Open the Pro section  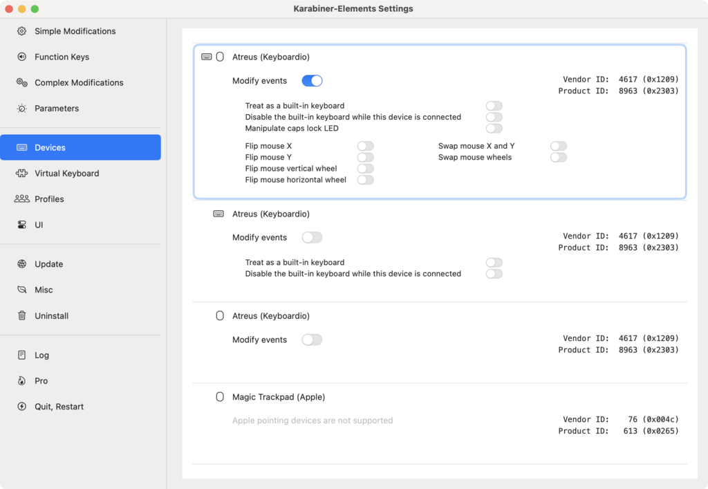coord(80,380)
